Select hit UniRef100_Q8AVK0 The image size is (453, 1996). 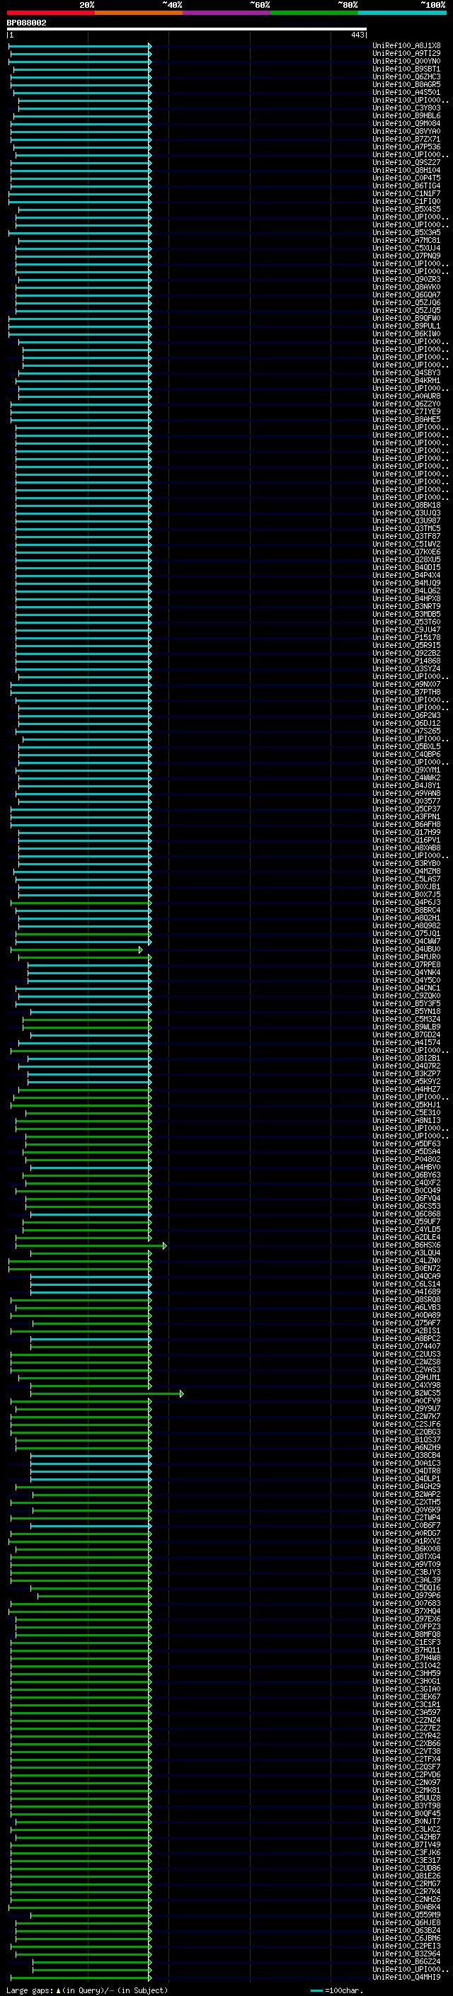click(x=406, y=287)
